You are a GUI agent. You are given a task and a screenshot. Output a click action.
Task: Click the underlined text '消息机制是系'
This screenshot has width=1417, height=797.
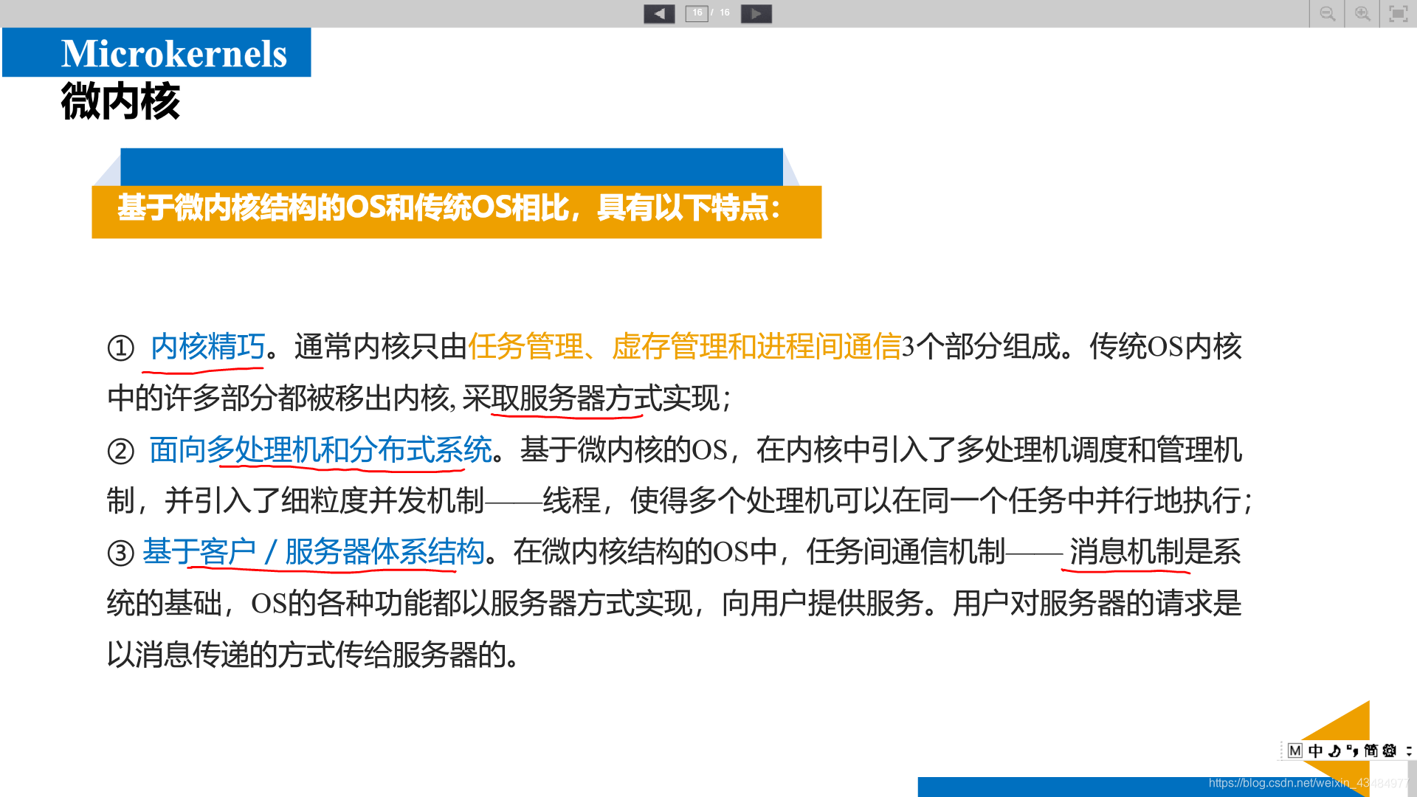point(1155,551)
